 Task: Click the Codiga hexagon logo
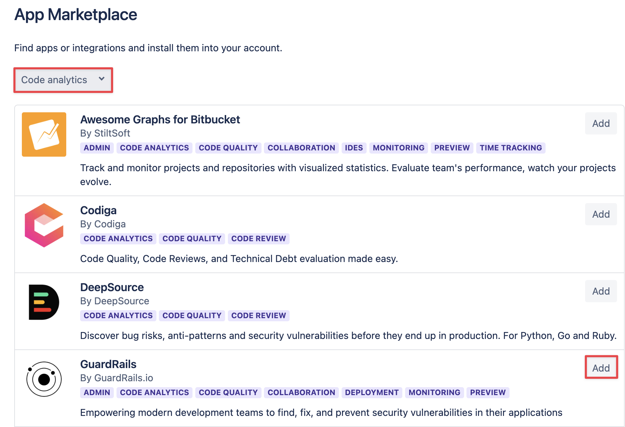pos(44,225)
